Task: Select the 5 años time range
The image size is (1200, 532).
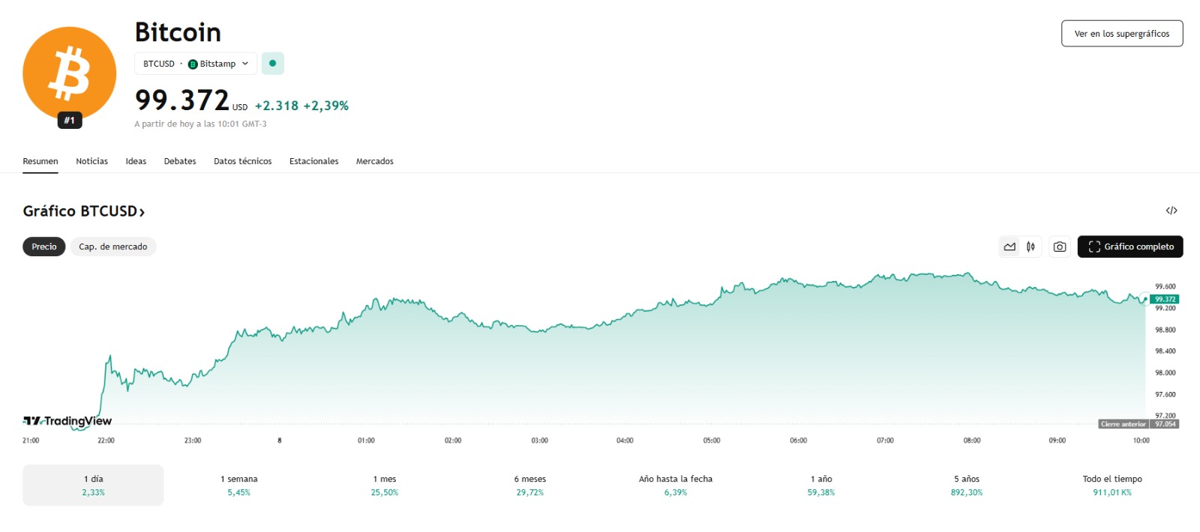Action: click(x=966, y=485)
